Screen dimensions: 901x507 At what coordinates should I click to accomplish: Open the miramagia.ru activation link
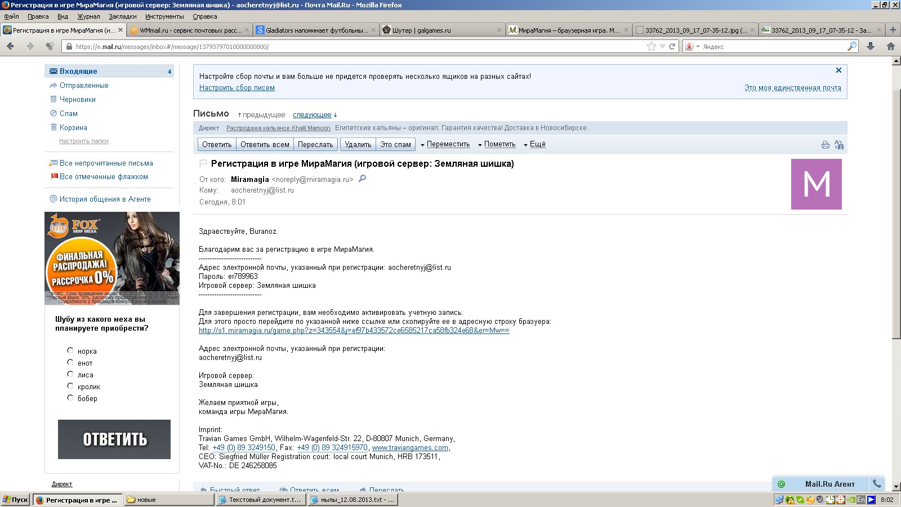(354, 331)
